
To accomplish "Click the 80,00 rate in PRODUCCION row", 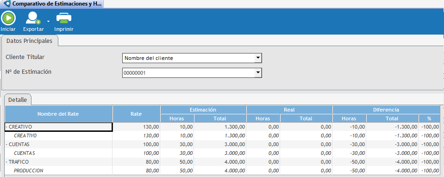I will point(152,171).
